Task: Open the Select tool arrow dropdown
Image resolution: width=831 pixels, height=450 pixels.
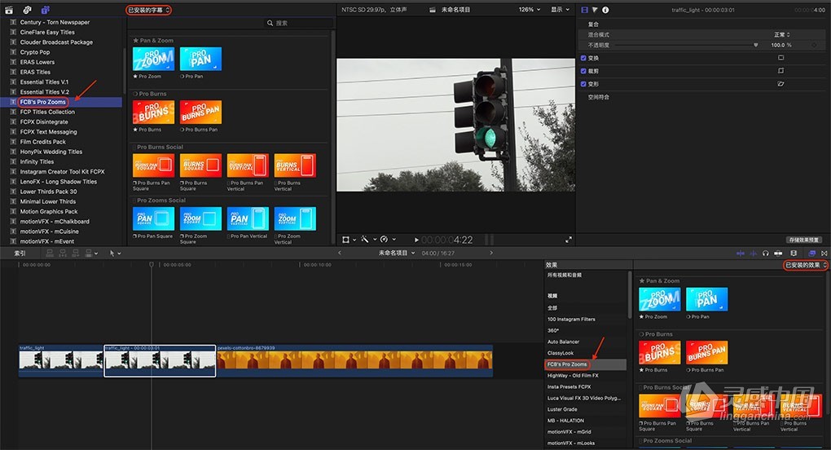Action: [115, 254]
